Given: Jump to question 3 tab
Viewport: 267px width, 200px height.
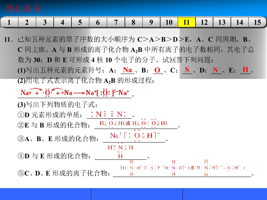Looking at the screenshot, I should pos(45,22).
